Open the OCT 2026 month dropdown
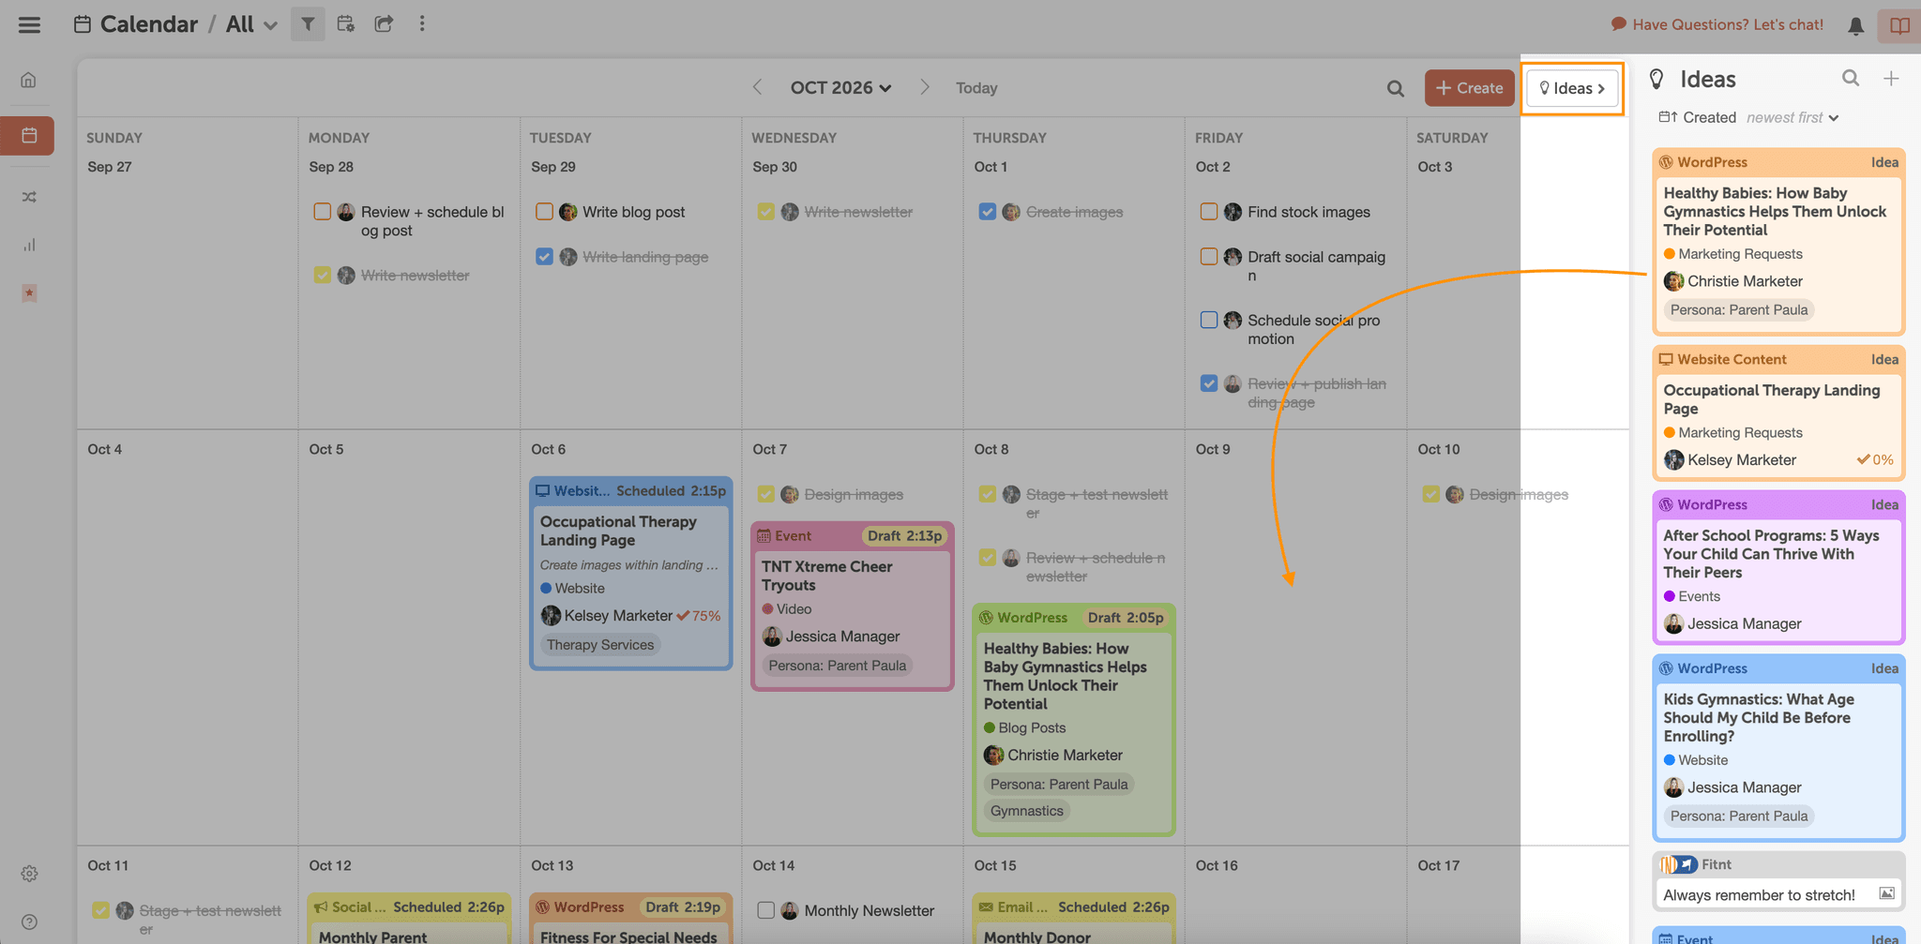The height and width of the screenshot is (944, 1921). pos(839,87)
